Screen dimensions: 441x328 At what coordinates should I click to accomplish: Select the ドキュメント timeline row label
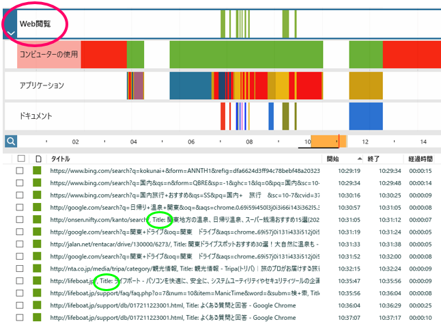35,116
